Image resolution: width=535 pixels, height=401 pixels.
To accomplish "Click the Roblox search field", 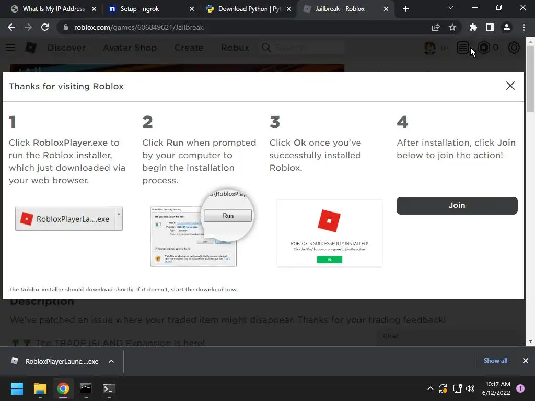I will click(302, 48).
